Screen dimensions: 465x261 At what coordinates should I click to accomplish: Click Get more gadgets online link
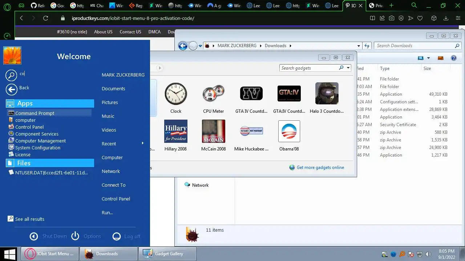coord(320,167)
